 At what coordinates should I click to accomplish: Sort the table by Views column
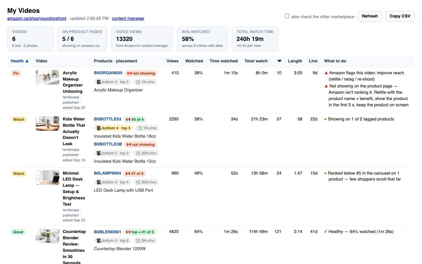(x=172, y=61)
